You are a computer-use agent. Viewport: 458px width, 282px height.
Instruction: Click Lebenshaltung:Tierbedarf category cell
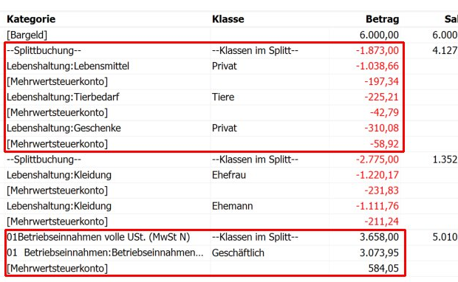63,97
